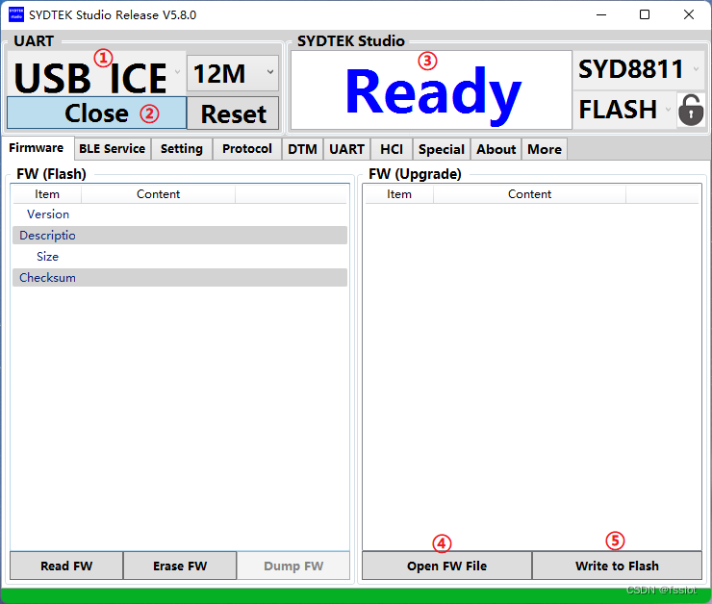Switch to the Firmware tab

pyautogui.click(x=37, y=148)
